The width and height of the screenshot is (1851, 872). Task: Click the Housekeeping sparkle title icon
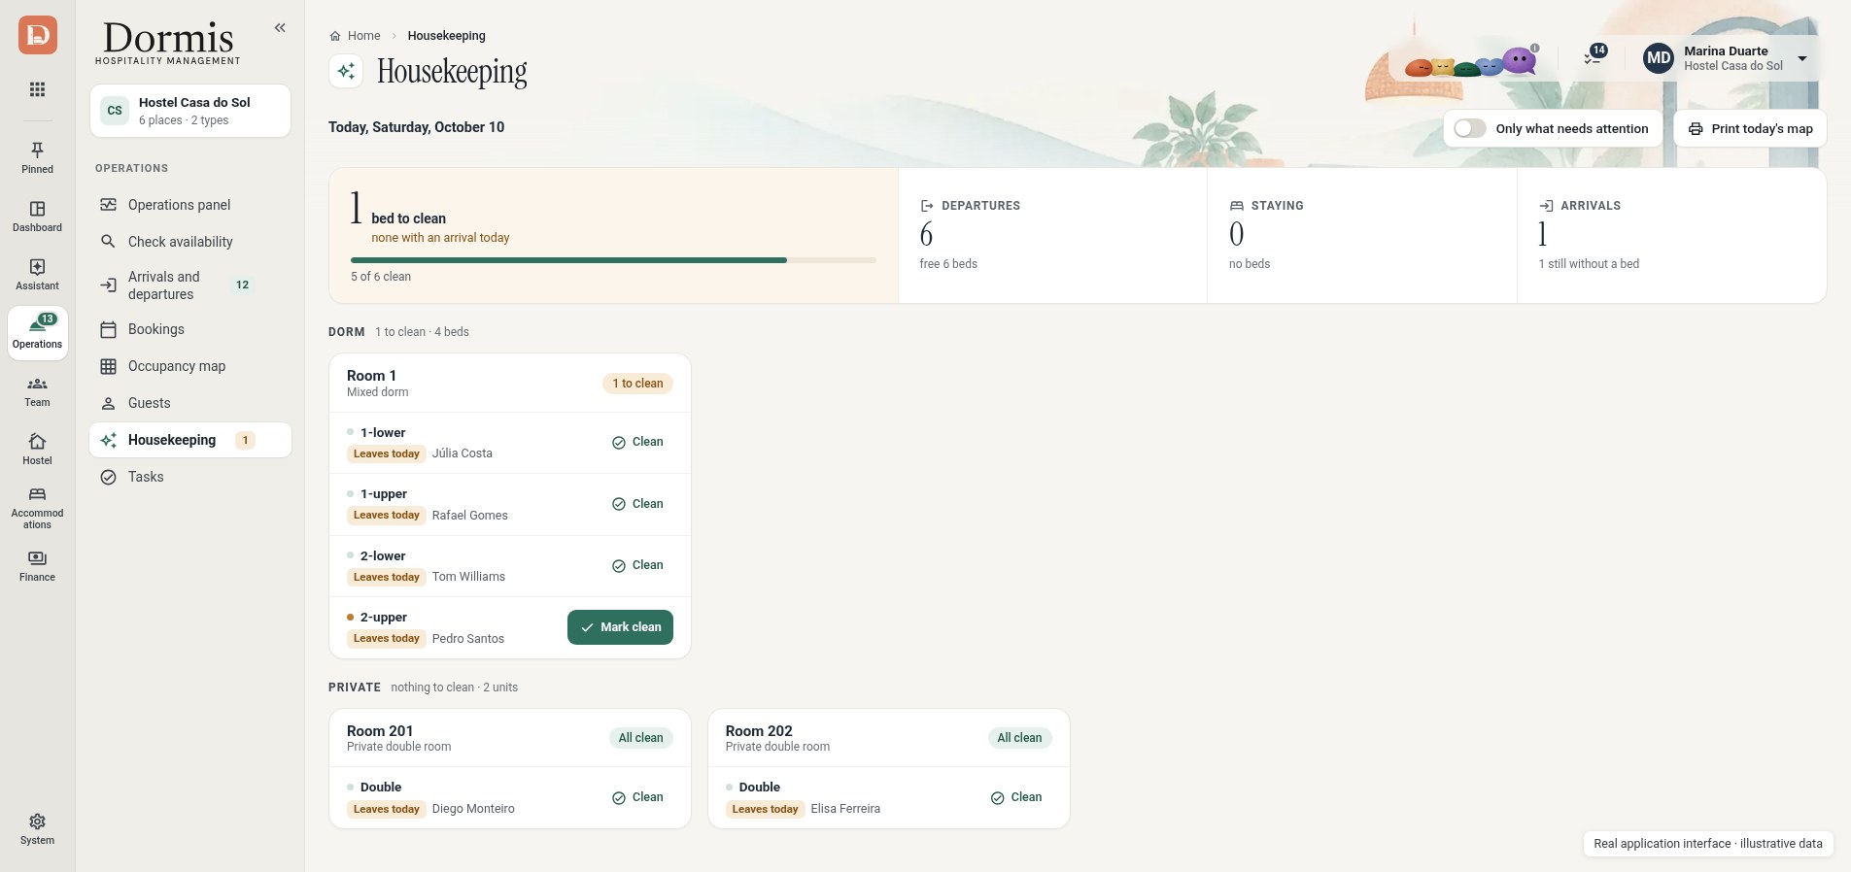tap(346, 71)
